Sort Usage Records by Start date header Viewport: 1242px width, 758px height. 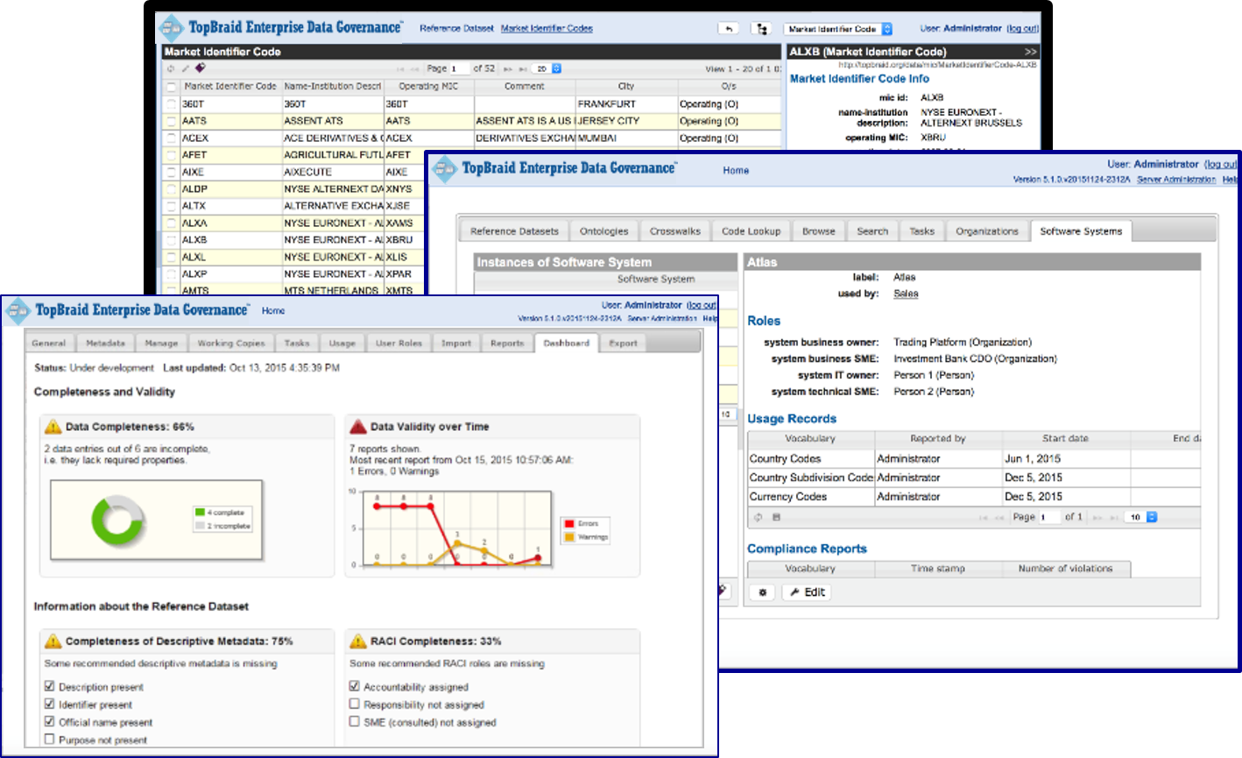pos(1066,438)
